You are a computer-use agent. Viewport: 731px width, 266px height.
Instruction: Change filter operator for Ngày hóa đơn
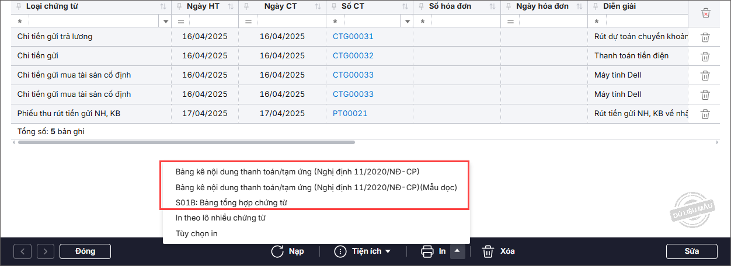(510, 22)
